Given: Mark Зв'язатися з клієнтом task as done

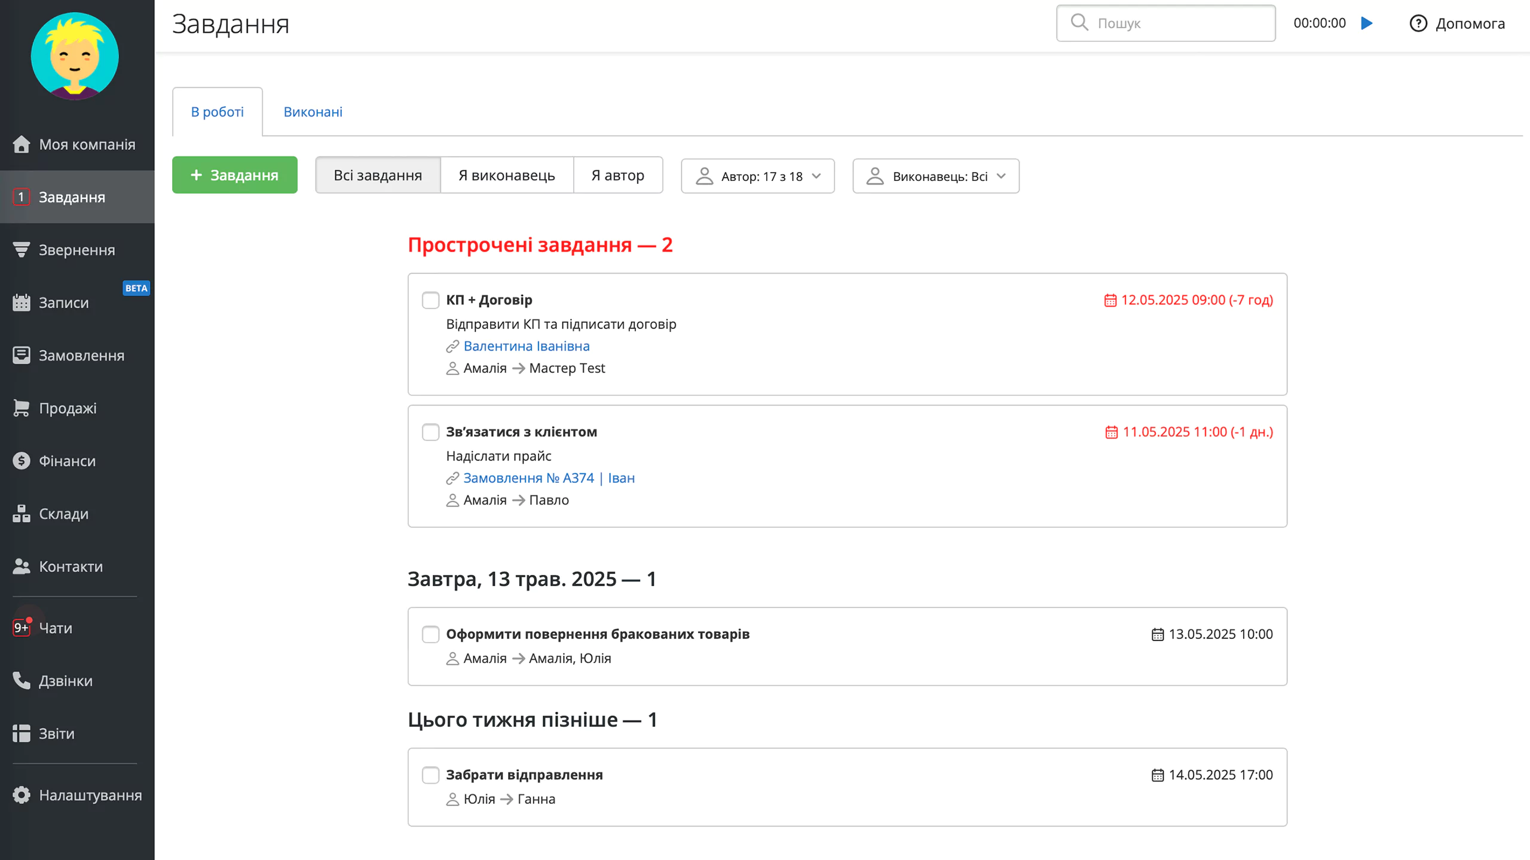Looking at the screenshot, I should tap(430, 432).
